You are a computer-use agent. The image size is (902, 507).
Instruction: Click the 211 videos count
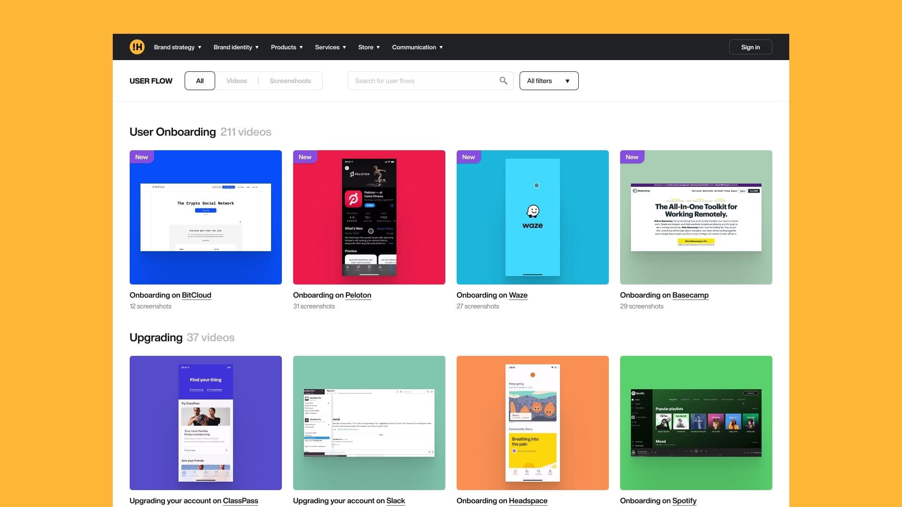[246, 132]
